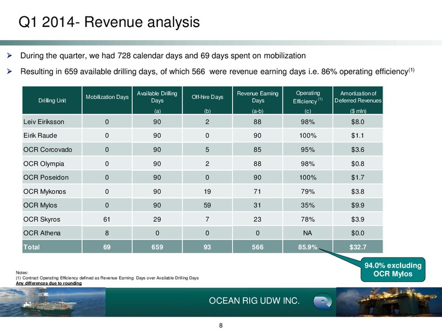Click OCR Corcovado's 85 revenue earning days
Image resolution: width=442 pixels, height=331 pixels.
(257, 150)
